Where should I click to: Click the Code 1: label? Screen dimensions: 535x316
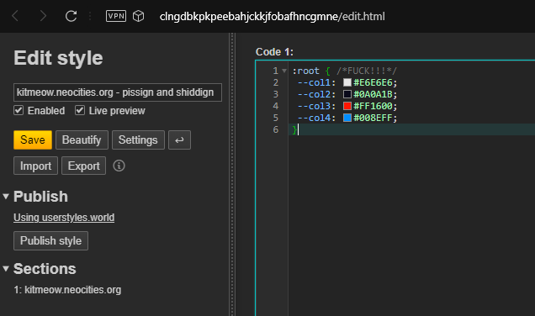pyautogui.click(x=275, y=52)
